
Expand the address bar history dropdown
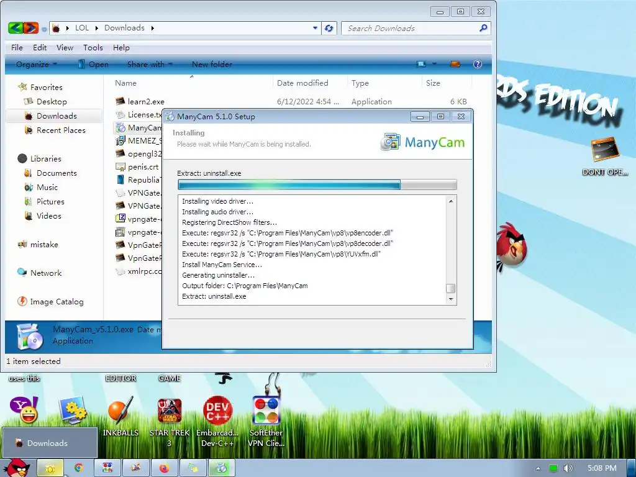click(x=315, y=28)
